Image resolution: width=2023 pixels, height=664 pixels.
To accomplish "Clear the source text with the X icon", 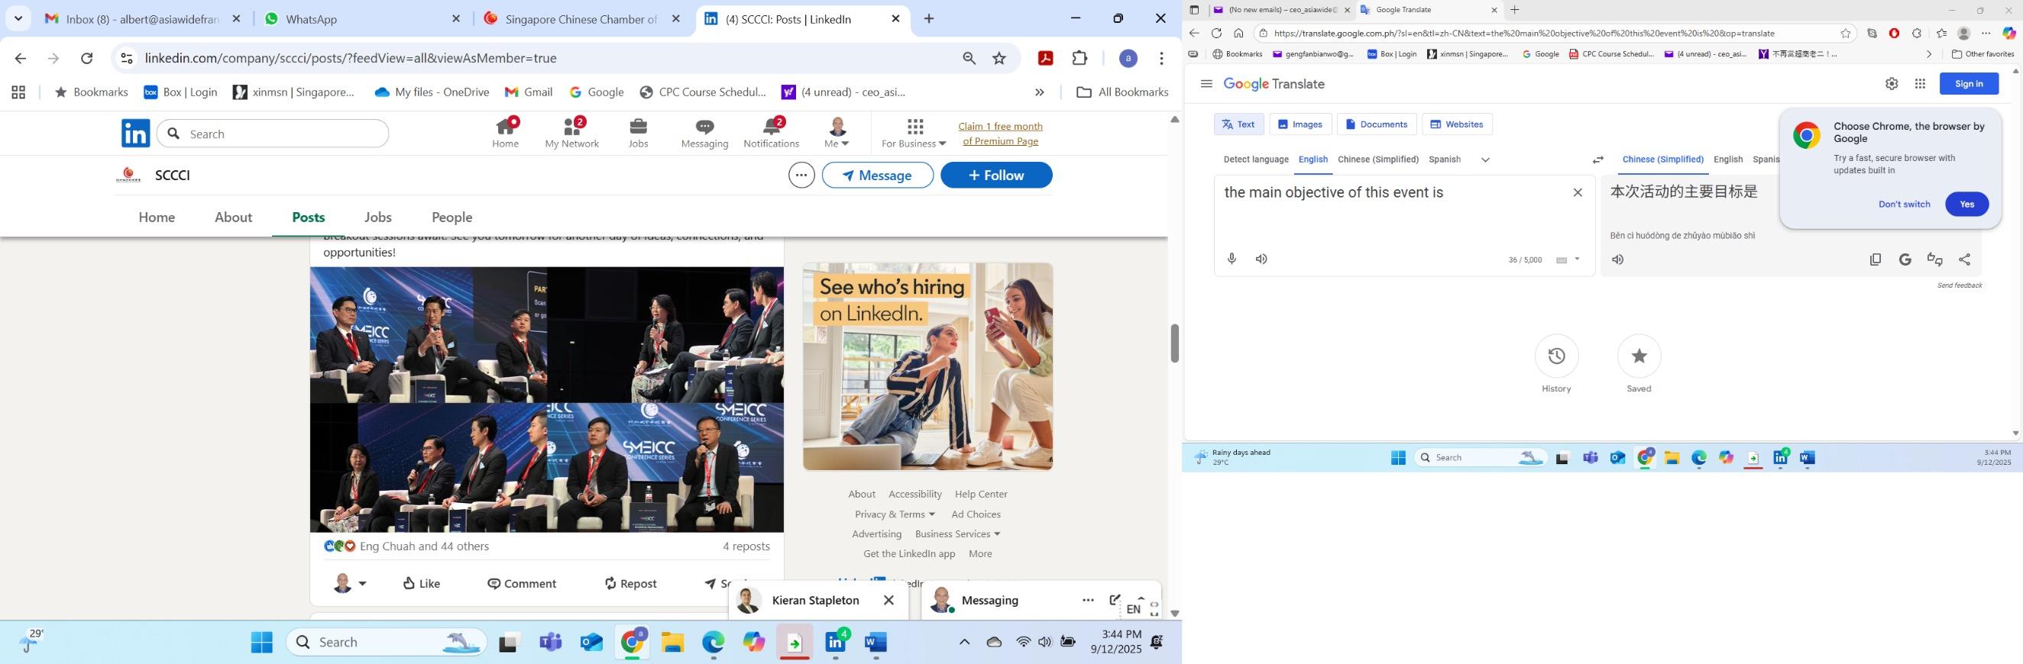I will pos(1577,192).
